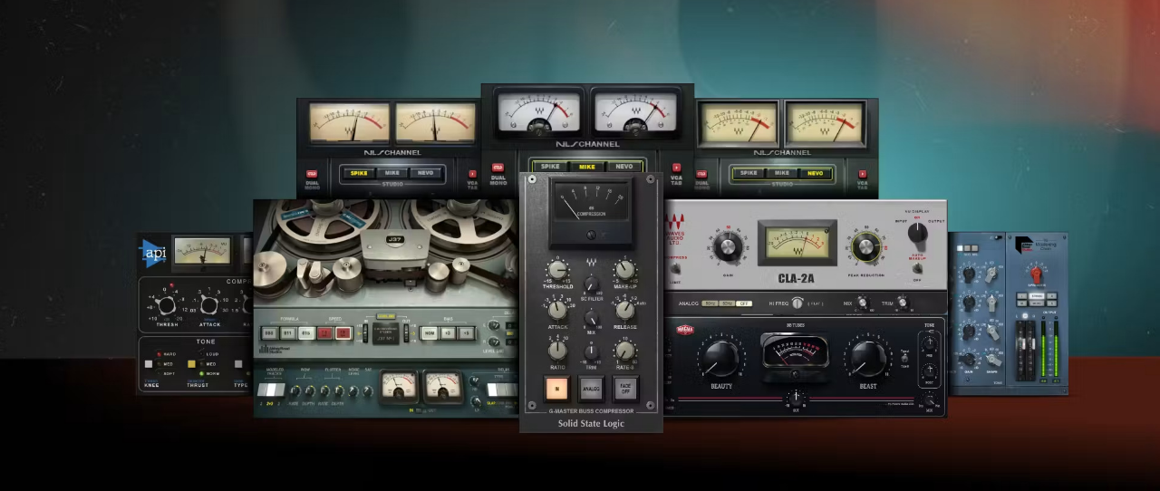
Task: Select Analog OFF on CLA-2A
Action: click(744, 303)
